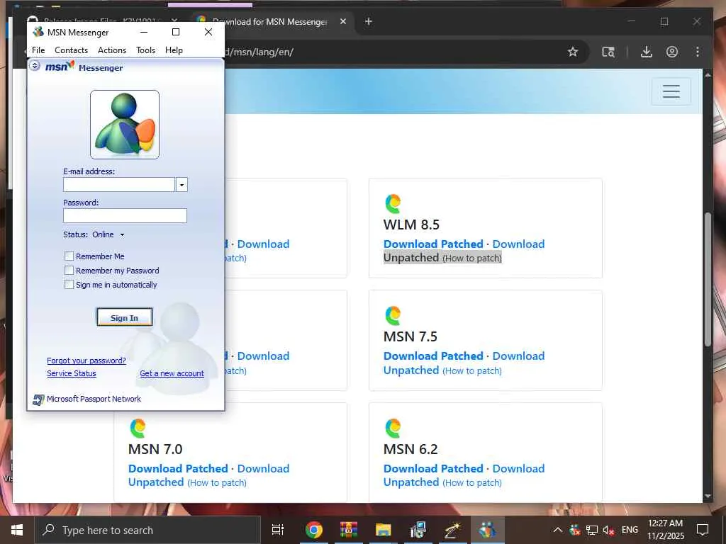
Task: Click Download Patched for WLM 8.5
Action: 433,244
